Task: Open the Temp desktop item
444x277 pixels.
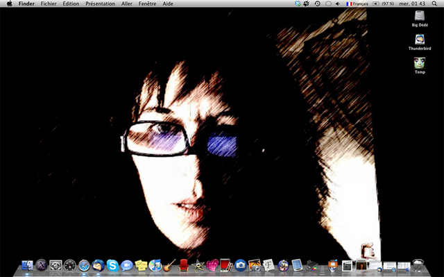Action: pyautogui.click(x=420, y=66)
